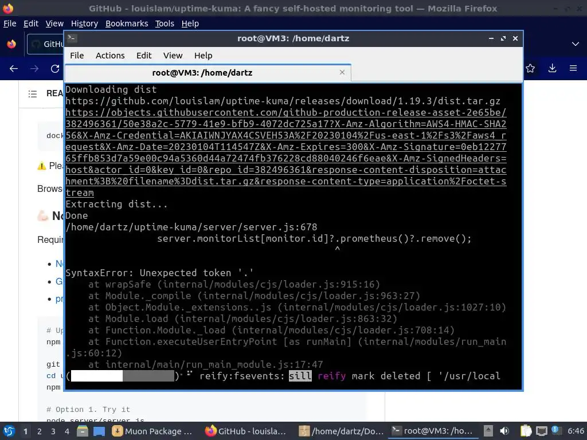The height and width of the screenshot is (440, 587).
Task: Switch to workspace 2 in taskbar
Action: [40, 431]
